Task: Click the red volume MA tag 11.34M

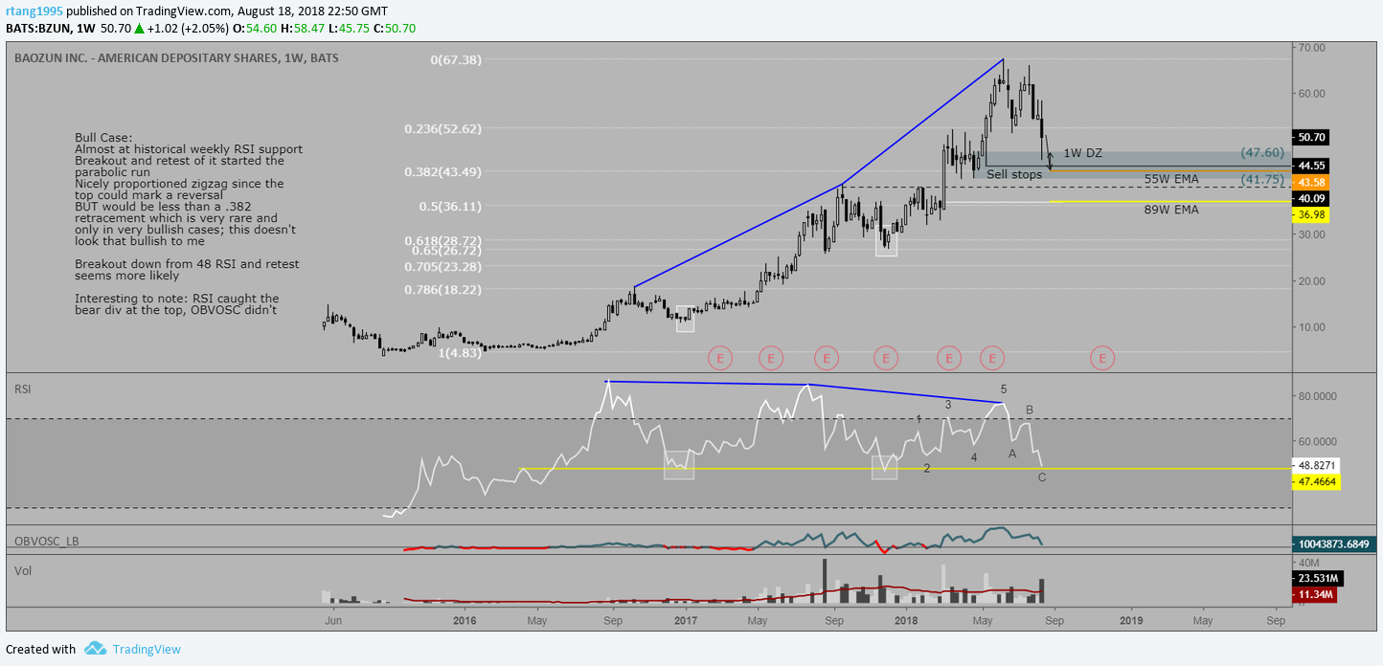Action: 1313,595
